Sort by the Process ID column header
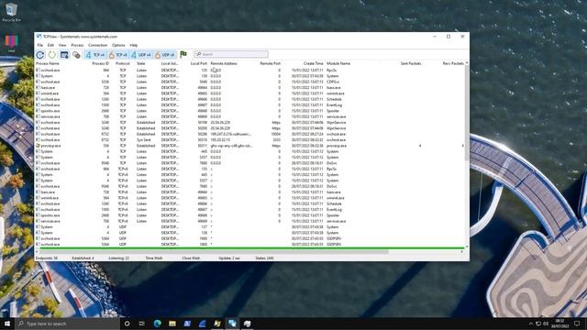 pos(100,63)
